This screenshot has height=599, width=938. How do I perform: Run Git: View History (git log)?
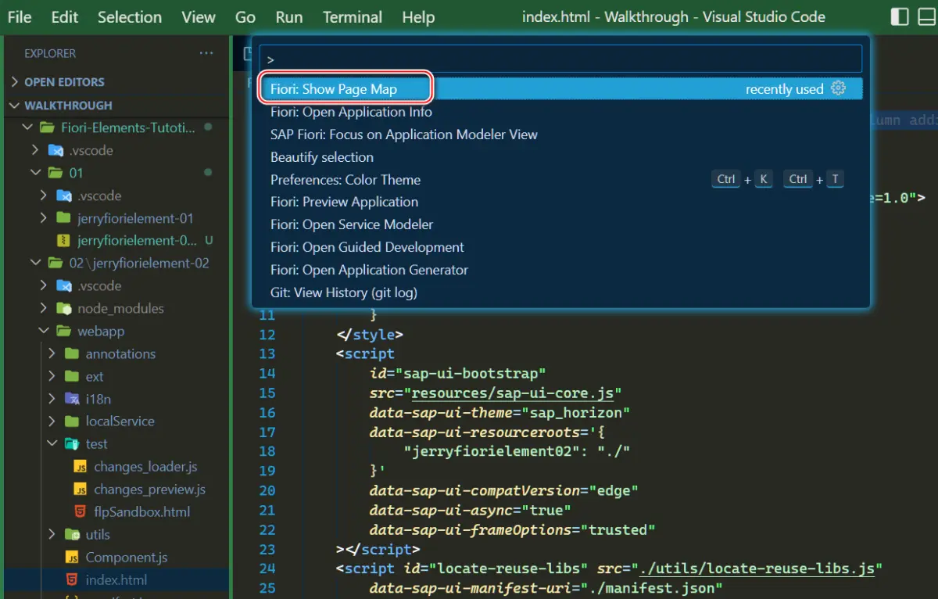click(x=560, y=292)
